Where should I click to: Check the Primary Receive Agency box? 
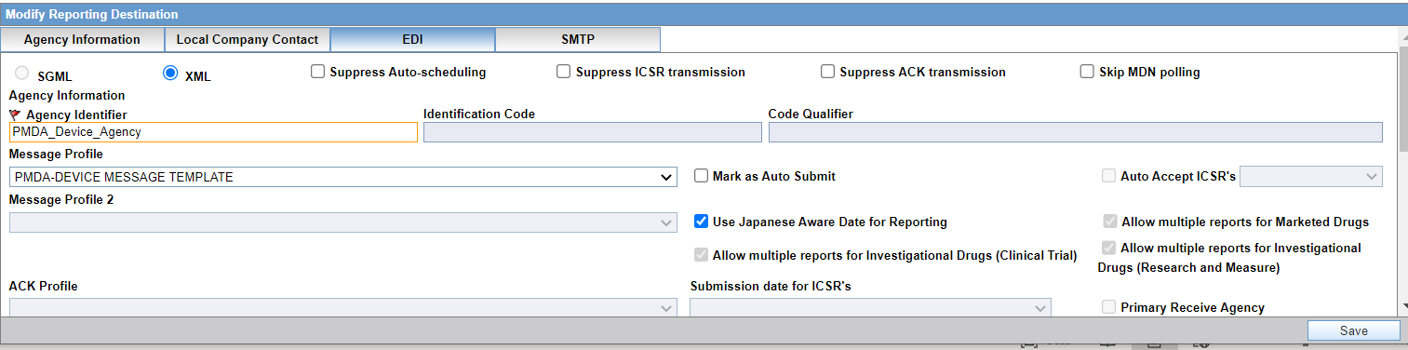(x=1108, y=307)
